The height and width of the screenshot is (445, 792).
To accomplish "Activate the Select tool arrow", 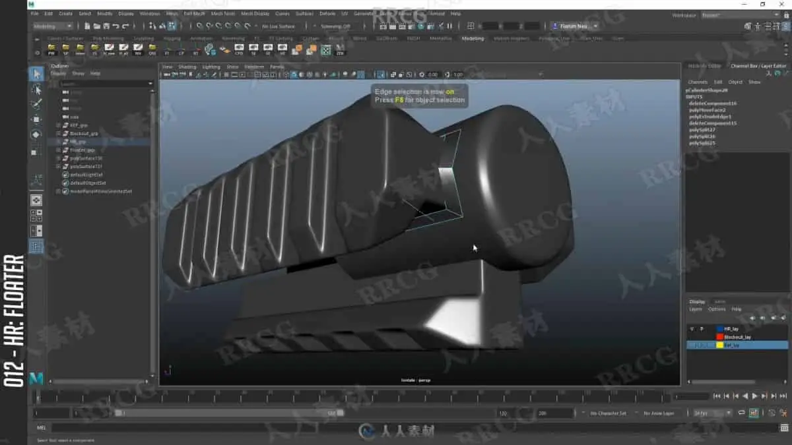I will click(36, 73).
